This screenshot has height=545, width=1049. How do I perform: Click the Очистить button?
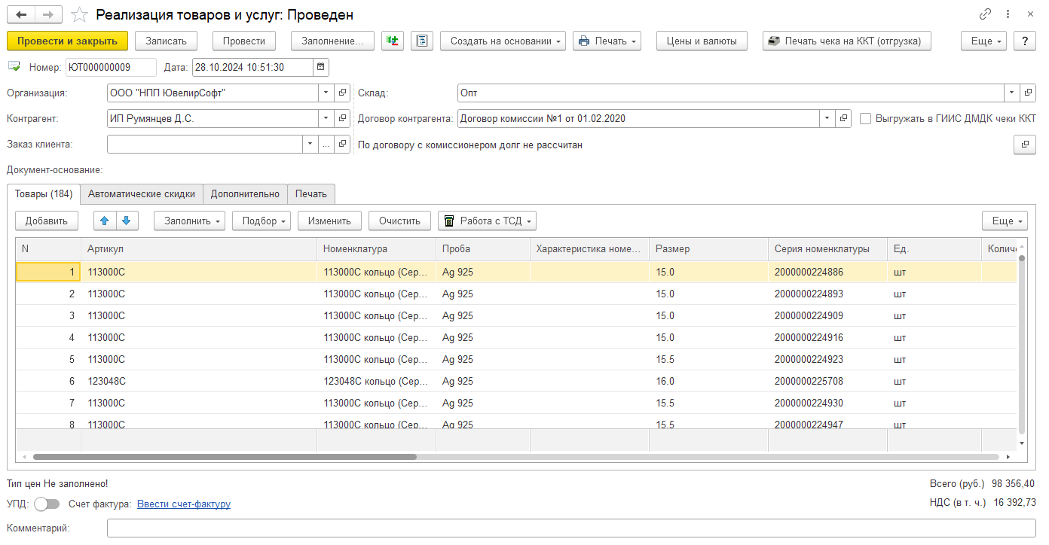(x=399, y=221)
